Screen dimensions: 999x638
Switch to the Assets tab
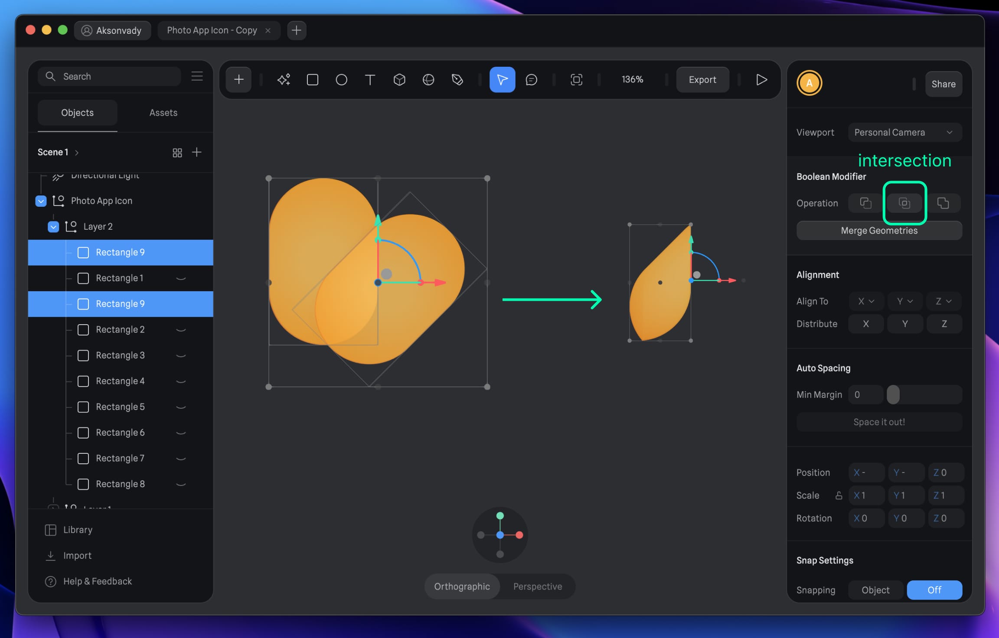[x=163, y=113]
